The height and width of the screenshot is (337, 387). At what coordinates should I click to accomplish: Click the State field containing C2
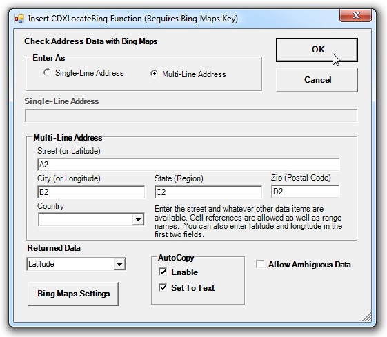(208, 192)
